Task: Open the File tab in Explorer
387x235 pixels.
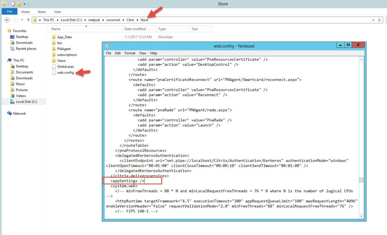Action: tap(9, 12)
